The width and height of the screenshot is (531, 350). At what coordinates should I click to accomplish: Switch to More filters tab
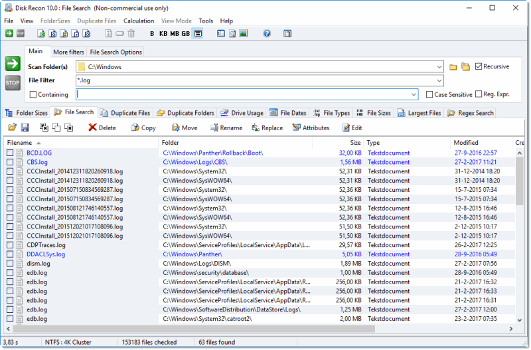coord(68,52)
